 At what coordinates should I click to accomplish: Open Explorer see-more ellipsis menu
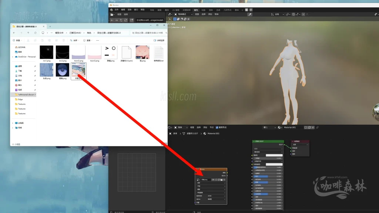pyautogui.click(x=97, y=40)
